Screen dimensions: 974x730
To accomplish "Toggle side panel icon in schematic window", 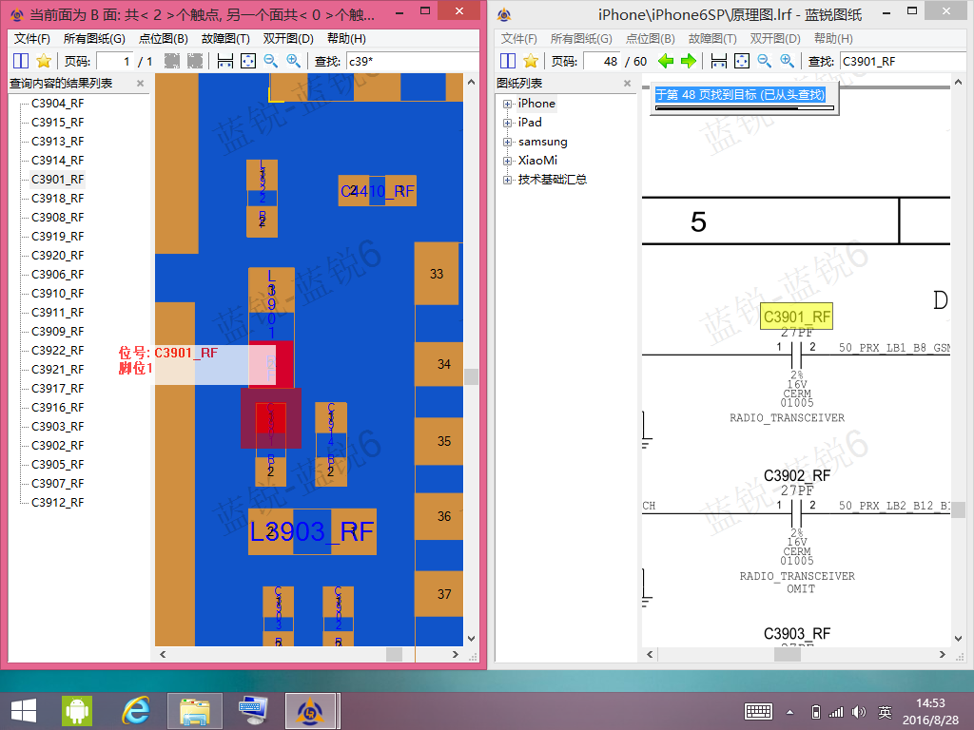I will 508,61.
